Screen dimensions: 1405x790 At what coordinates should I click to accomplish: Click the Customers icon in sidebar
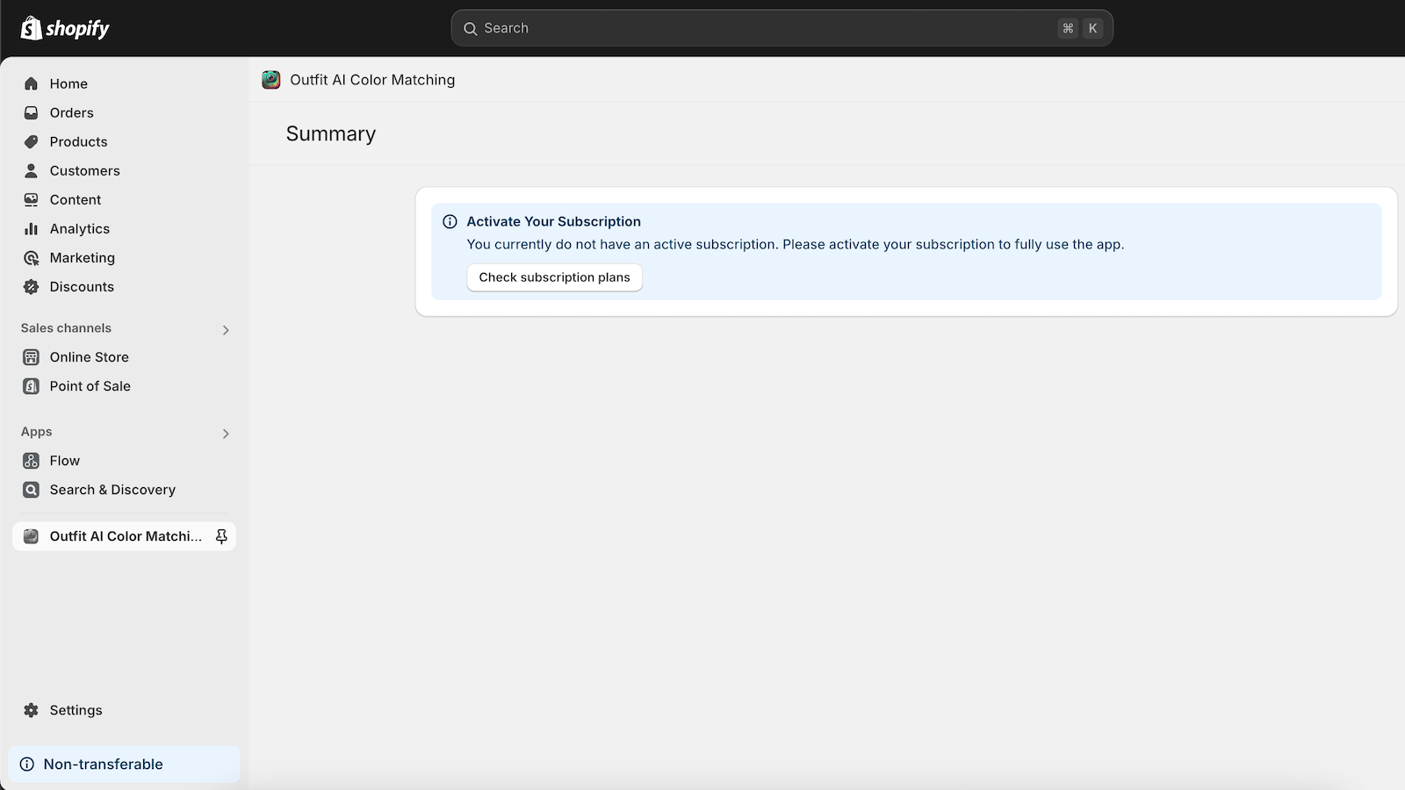point(31,170)
